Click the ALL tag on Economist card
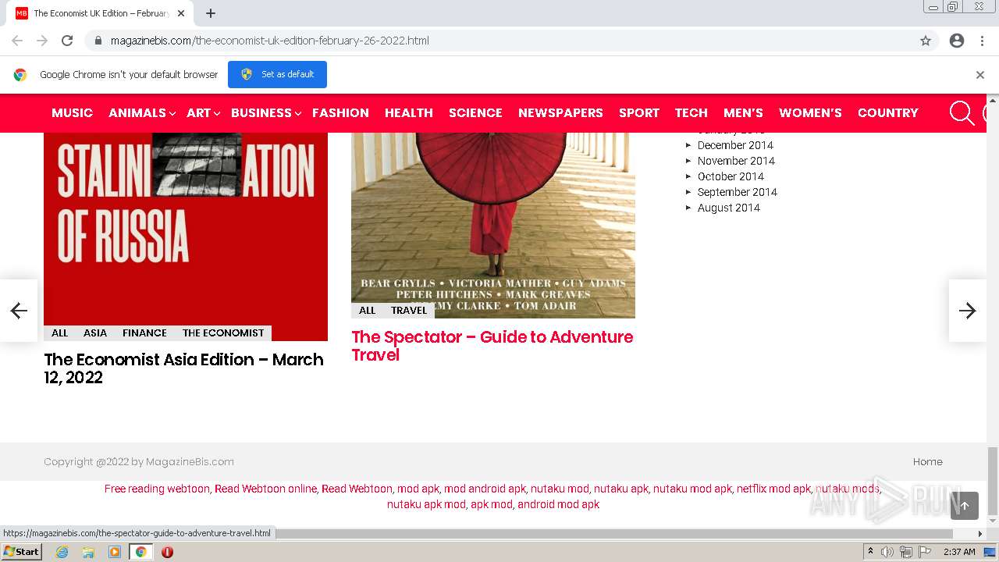999x562 pixels. [59, 333]
